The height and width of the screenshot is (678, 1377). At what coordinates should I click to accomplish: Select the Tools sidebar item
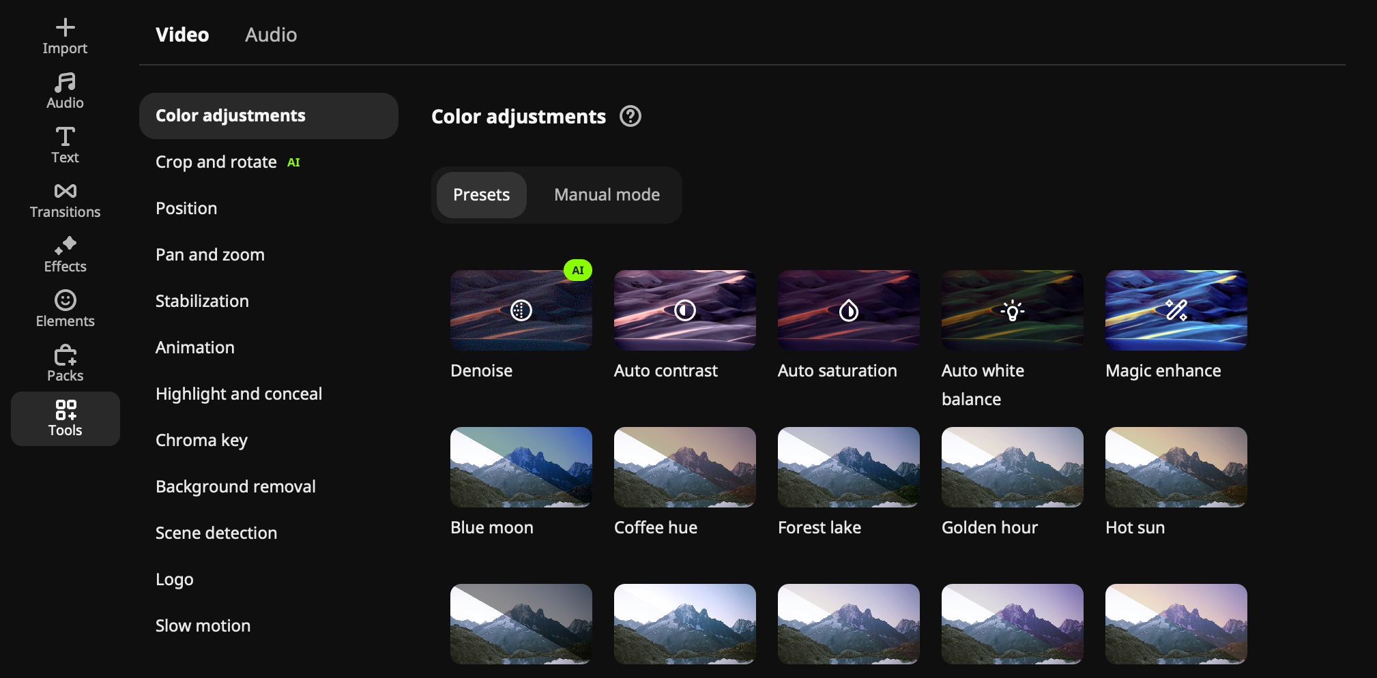click(65, 419)
